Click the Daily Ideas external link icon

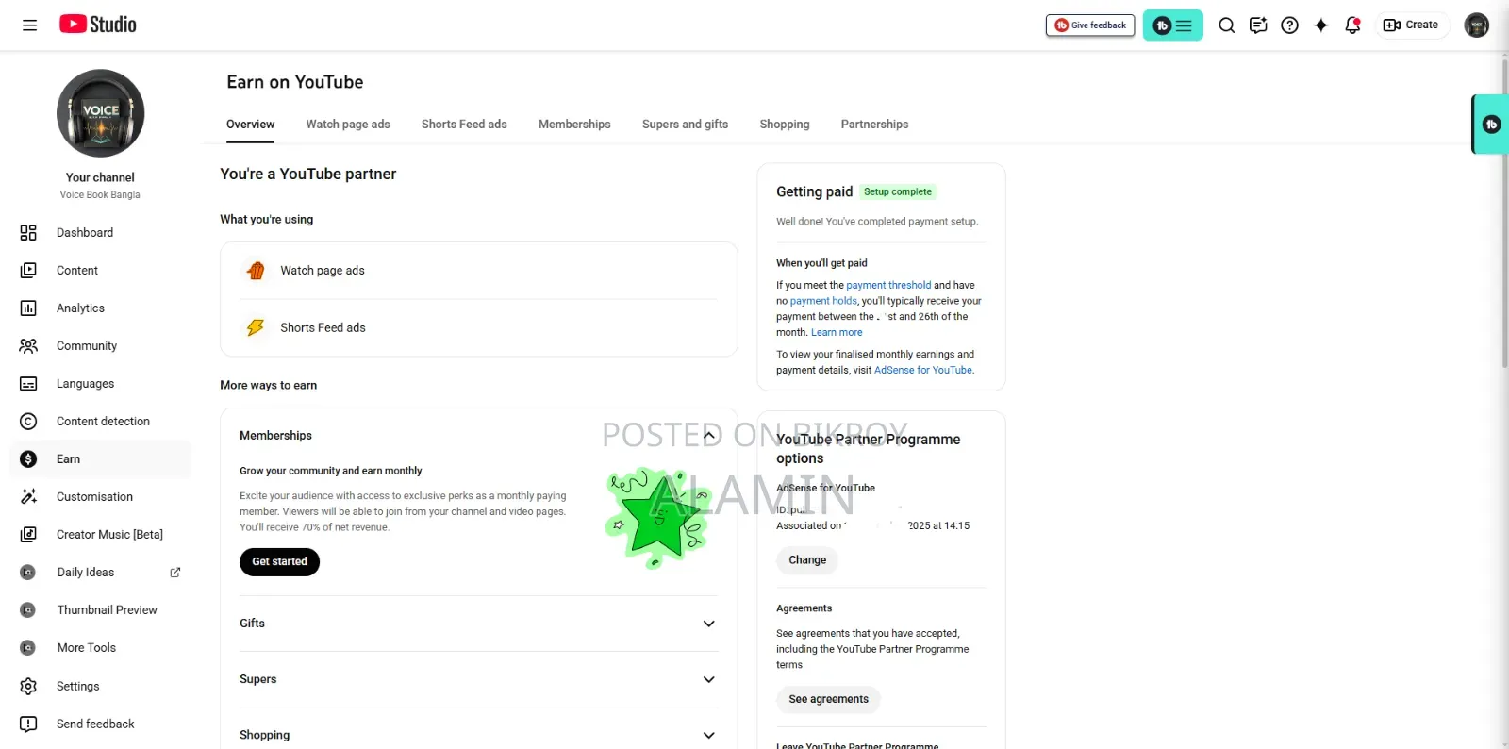pyautogui.click(x=174, y=573)
